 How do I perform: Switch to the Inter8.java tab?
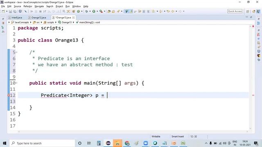click(16, 18)
